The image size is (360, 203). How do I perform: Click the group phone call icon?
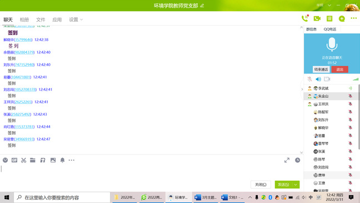tap(305, 18)
